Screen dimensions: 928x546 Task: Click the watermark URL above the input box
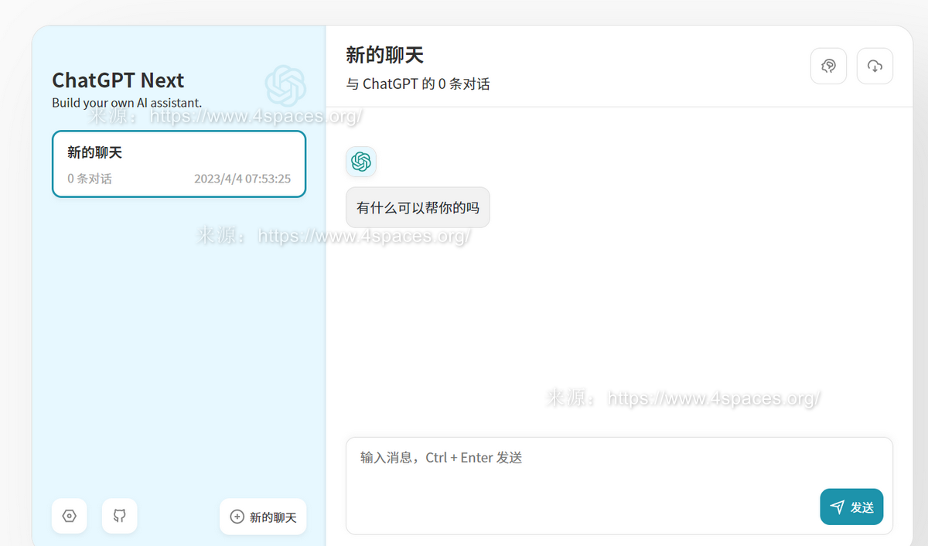(x=713, y=399)
